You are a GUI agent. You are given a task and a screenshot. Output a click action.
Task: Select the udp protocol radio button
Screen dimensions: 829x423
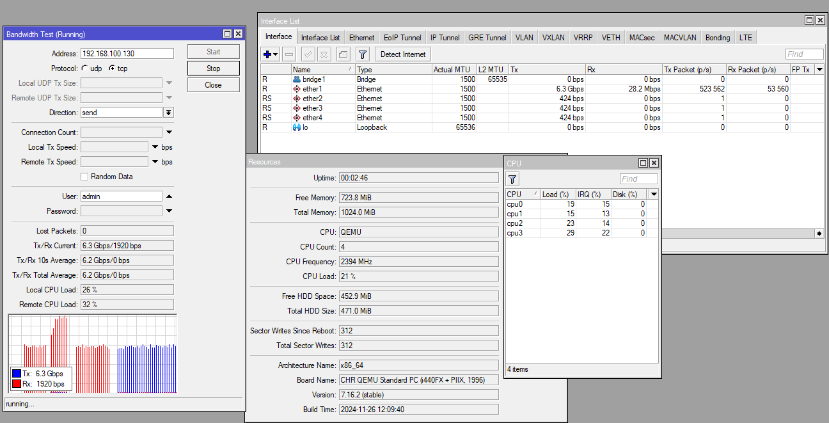point(85,68)
